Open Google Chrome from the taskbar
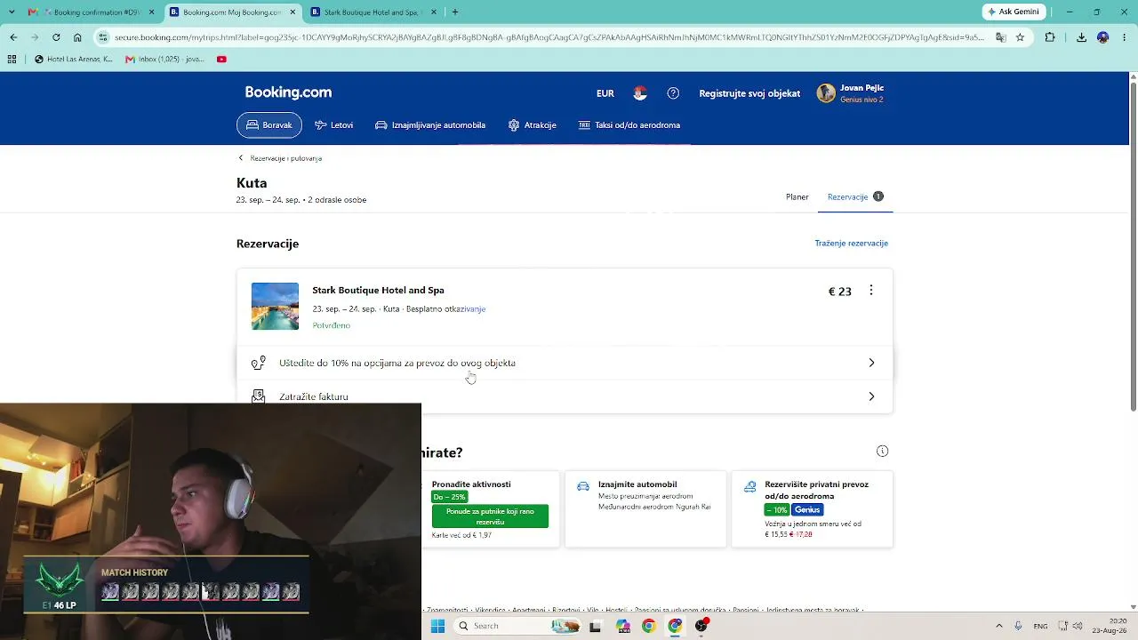Viewport: 1138px width, 640px height. pos(648,626)
